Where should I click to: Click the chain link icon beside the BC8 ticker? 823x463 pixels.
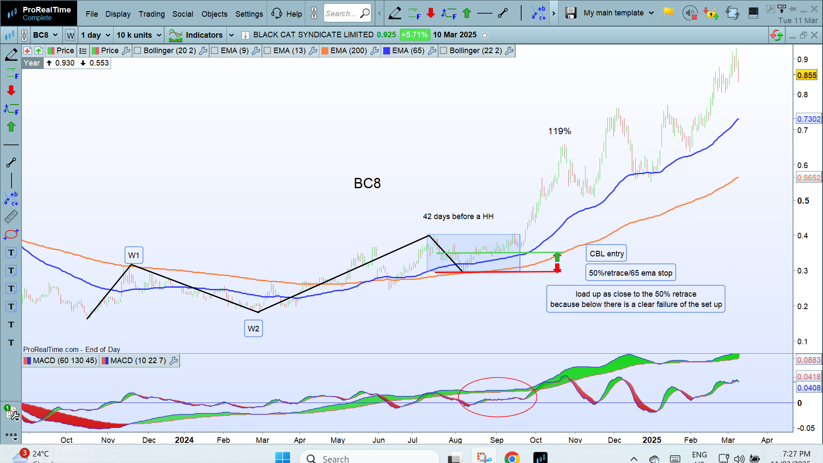pos(24,35)
